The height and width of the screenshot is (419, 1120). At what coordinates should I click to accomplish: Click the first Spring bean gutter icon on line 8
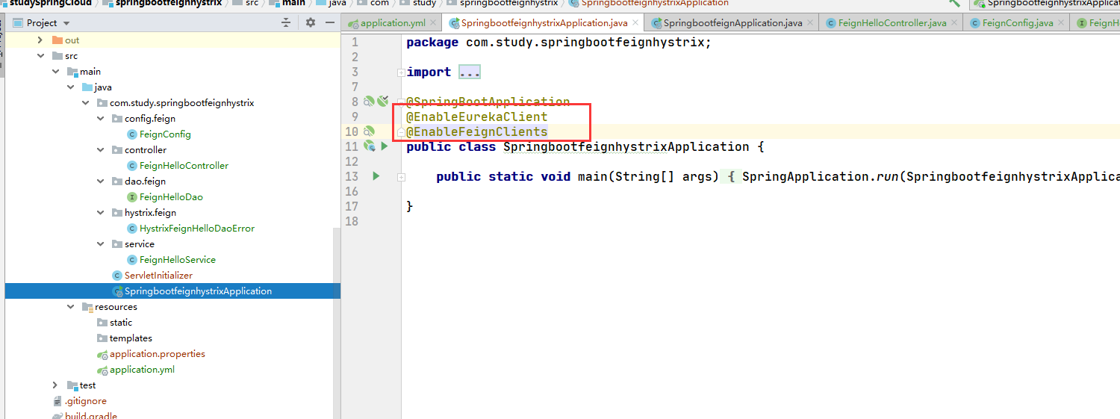pos(368,102)
